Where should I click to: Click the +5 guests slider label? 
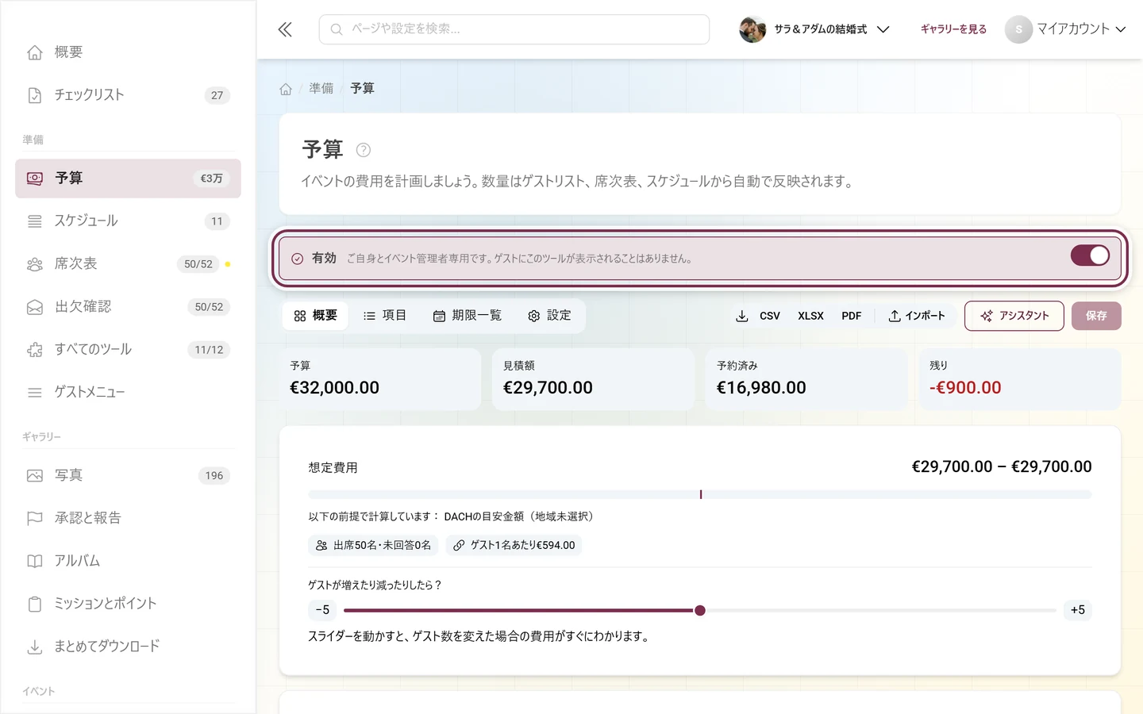1077,610
